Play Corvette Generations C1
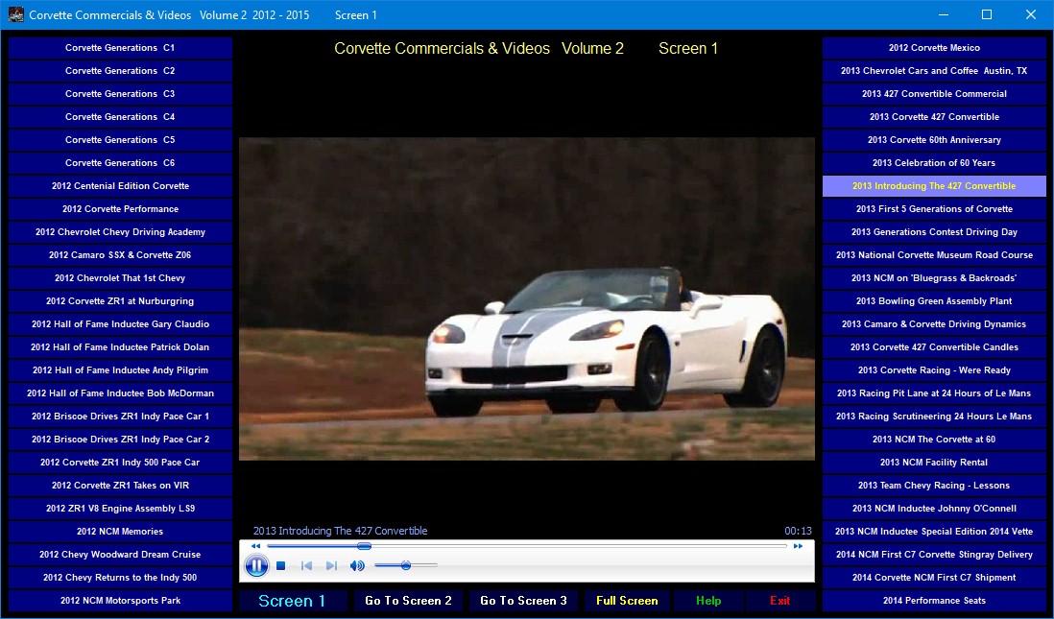The height and width of the screenshot is (619, 1054). pyautogui.click(x=120, y=48)
